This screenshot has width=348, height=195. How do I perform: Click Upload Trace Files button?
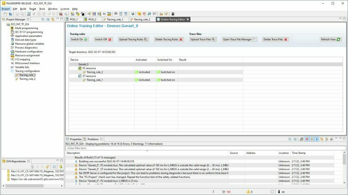[x=203, y=40]
